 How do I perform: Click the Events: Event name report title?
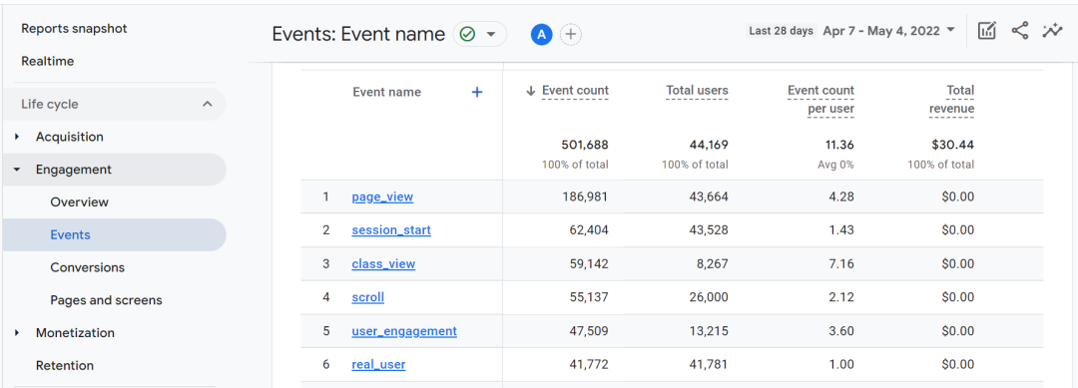[x=358, y=34]
